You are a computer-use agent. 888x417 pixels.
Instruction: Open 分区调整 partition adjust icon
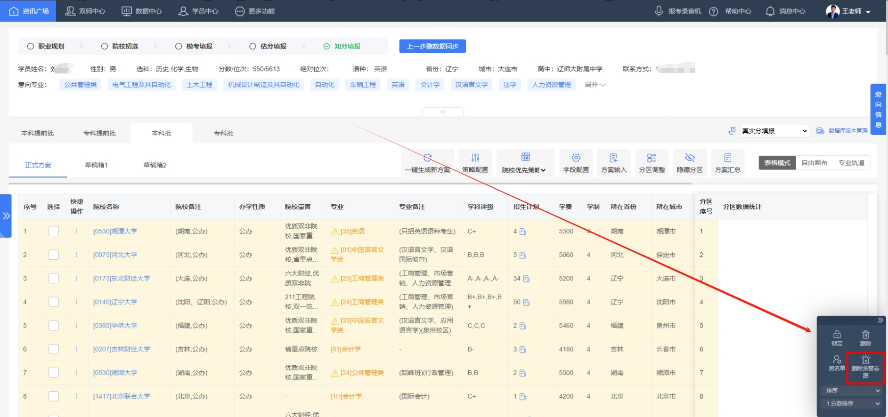pyautogui.click(x=652, y=158)
